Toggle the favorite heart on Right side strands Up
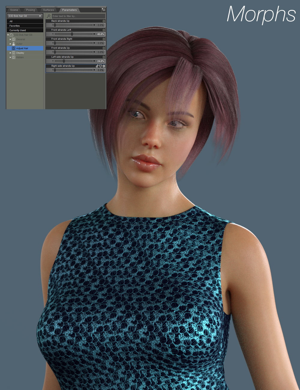 (x=100, y=66)
